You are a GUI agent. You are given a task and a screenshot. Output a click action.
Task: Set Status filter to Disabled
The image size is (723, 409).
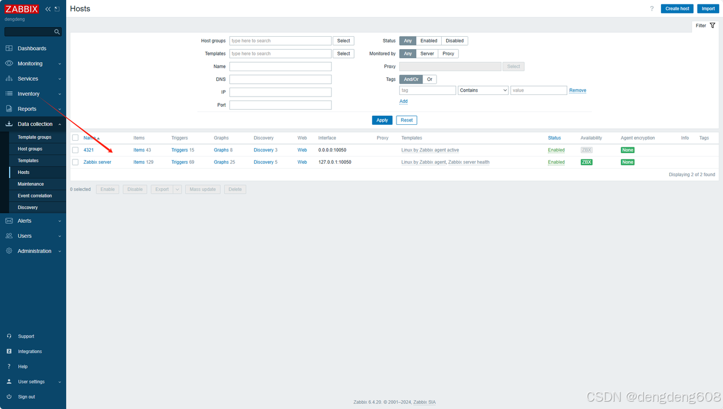coord(455,41)
